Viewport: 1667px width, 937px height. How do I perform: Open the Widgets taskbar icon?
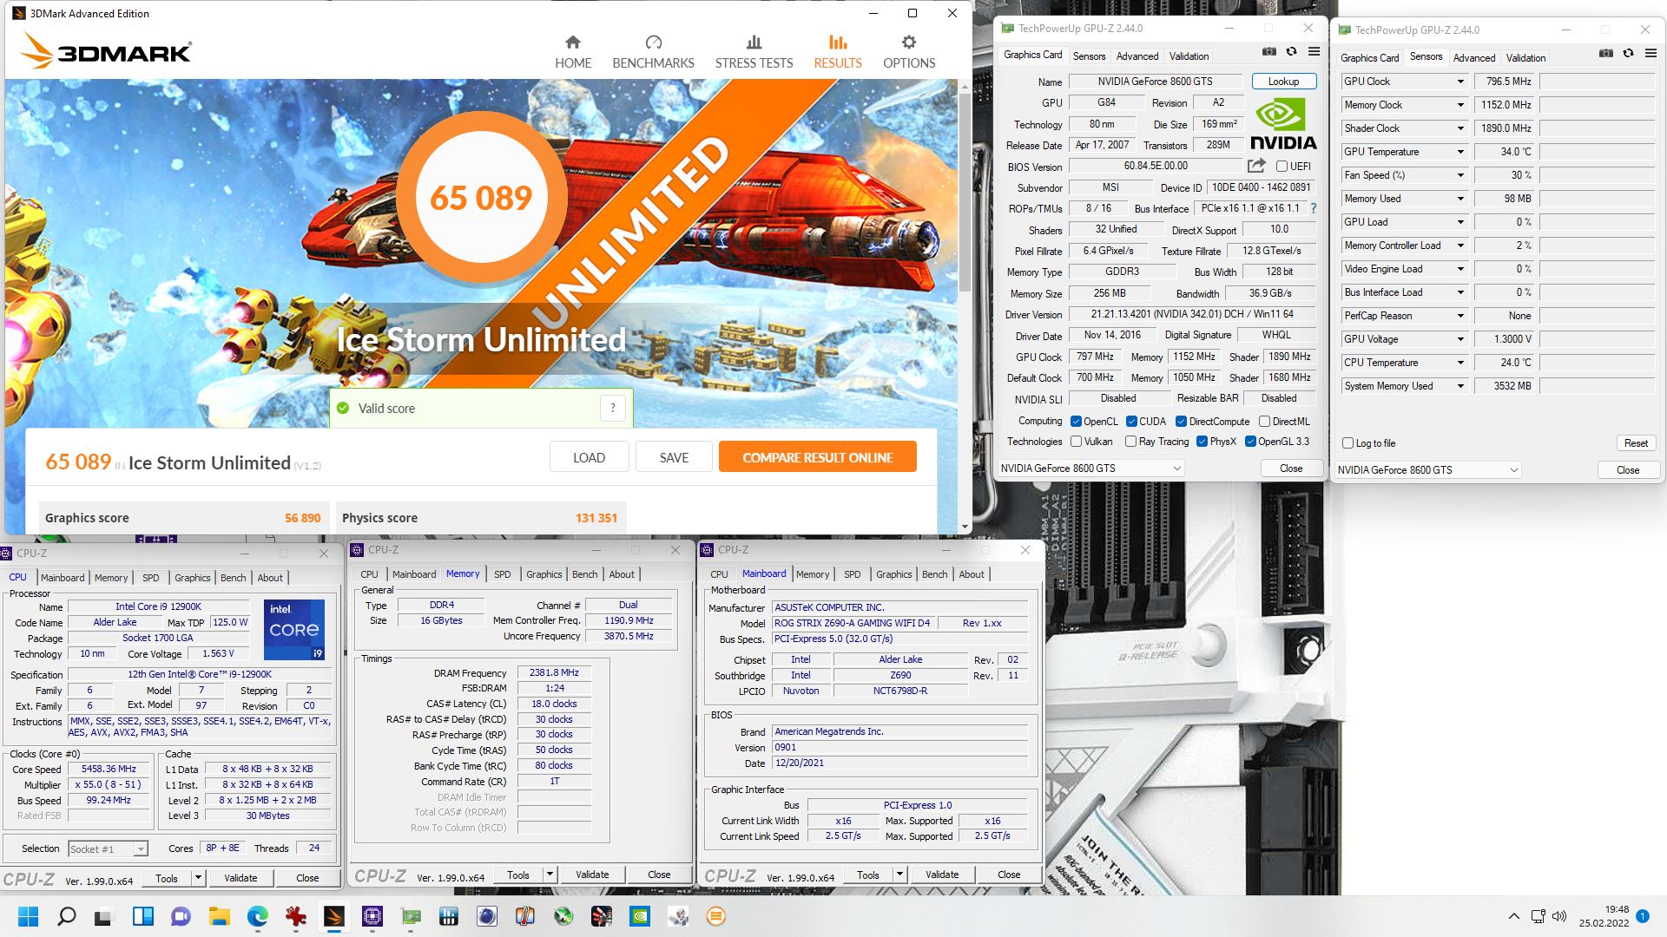142,916
